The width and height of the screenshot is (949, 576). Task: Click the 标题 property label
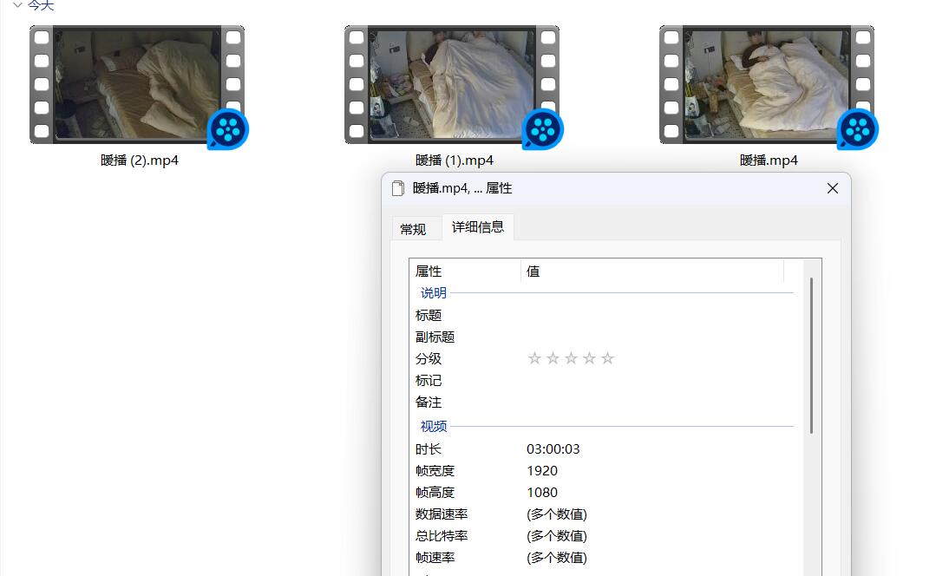coord(429,315)
